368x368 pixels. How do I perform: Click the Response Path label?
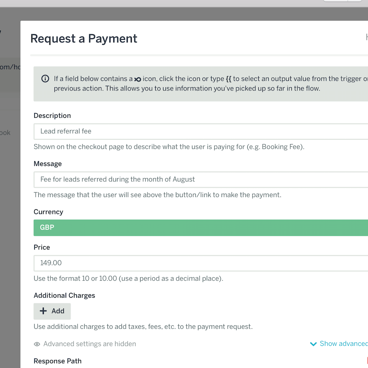(x=57, y=361)
